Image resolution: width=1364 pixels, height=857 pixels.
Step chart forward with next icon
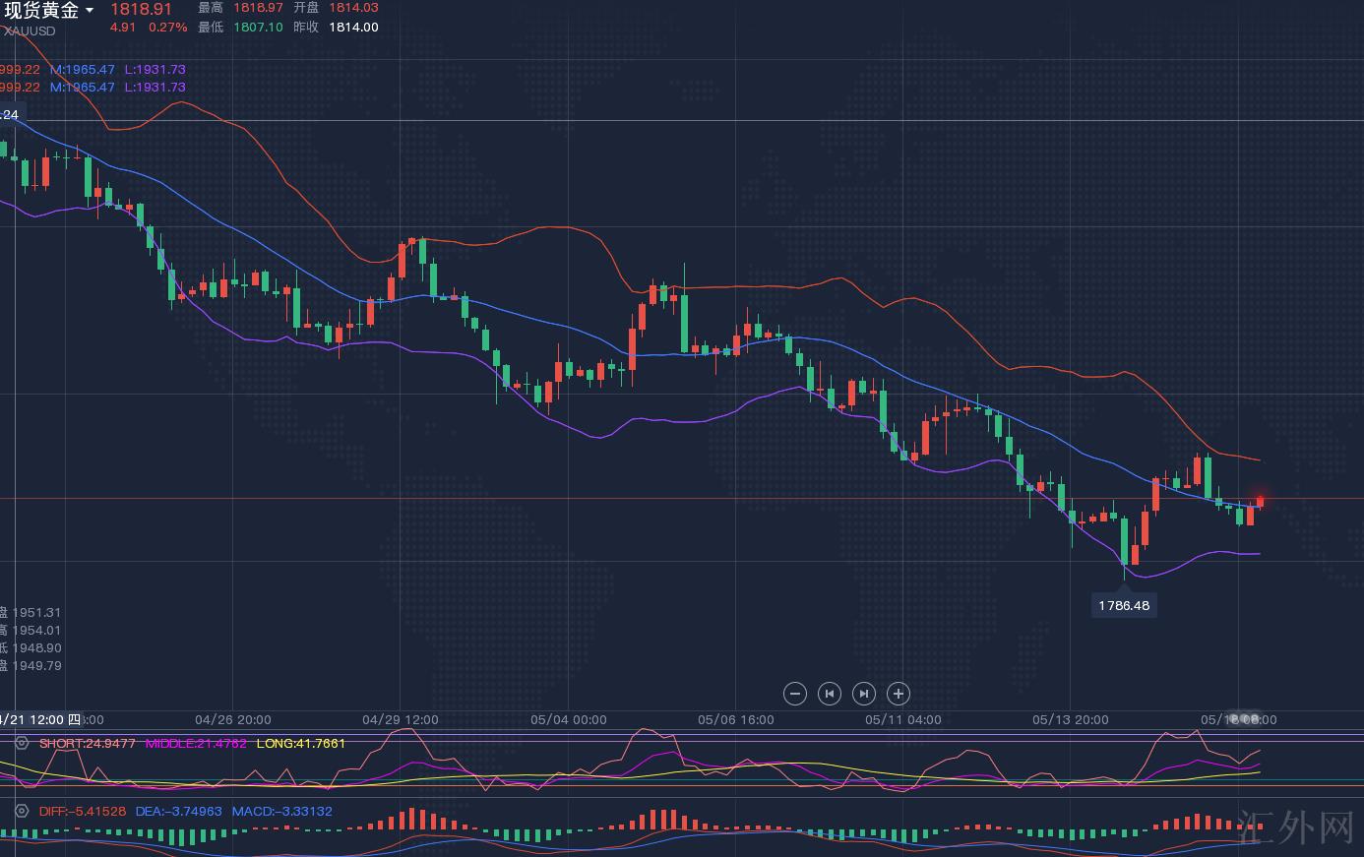[864, 694]
